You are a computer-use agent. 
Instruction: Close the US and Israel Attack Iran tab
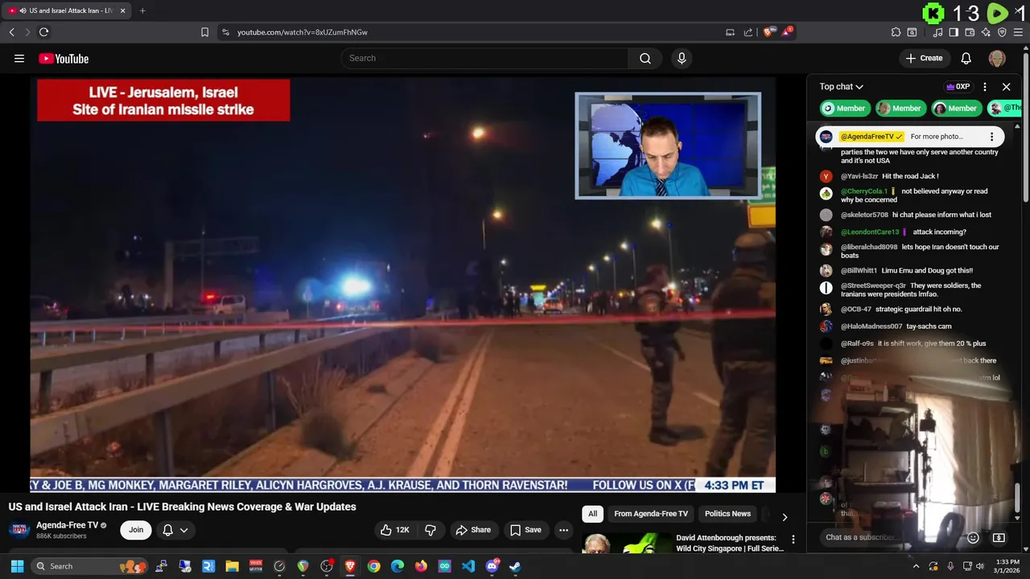pos(122,10)
